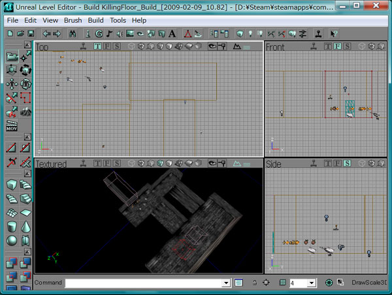This screenshot has height=295, width=392.
Task: Open the grid size dropdown showing 4
Action: click(311, 283)
